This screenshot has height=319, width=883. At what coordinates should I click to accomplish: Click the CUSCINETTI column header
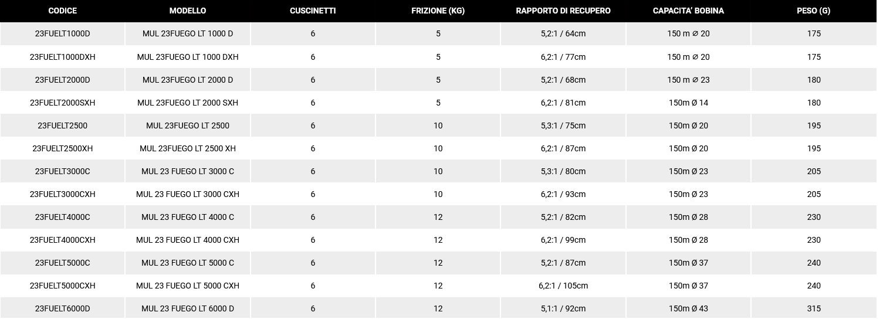pos(313,11)
